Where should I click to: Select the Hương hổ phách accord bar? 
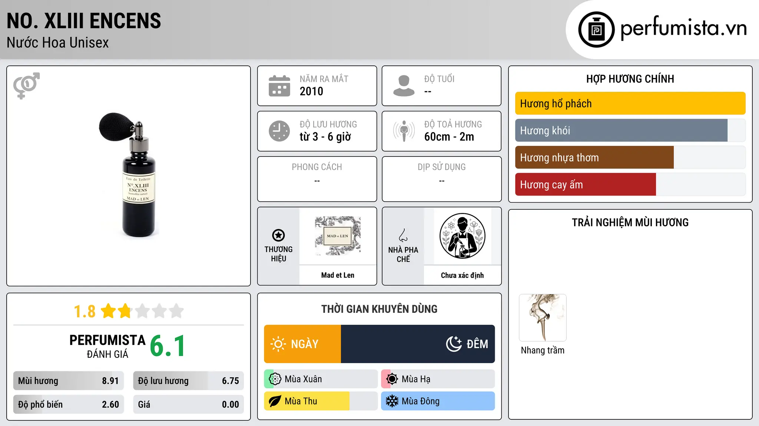630,104
